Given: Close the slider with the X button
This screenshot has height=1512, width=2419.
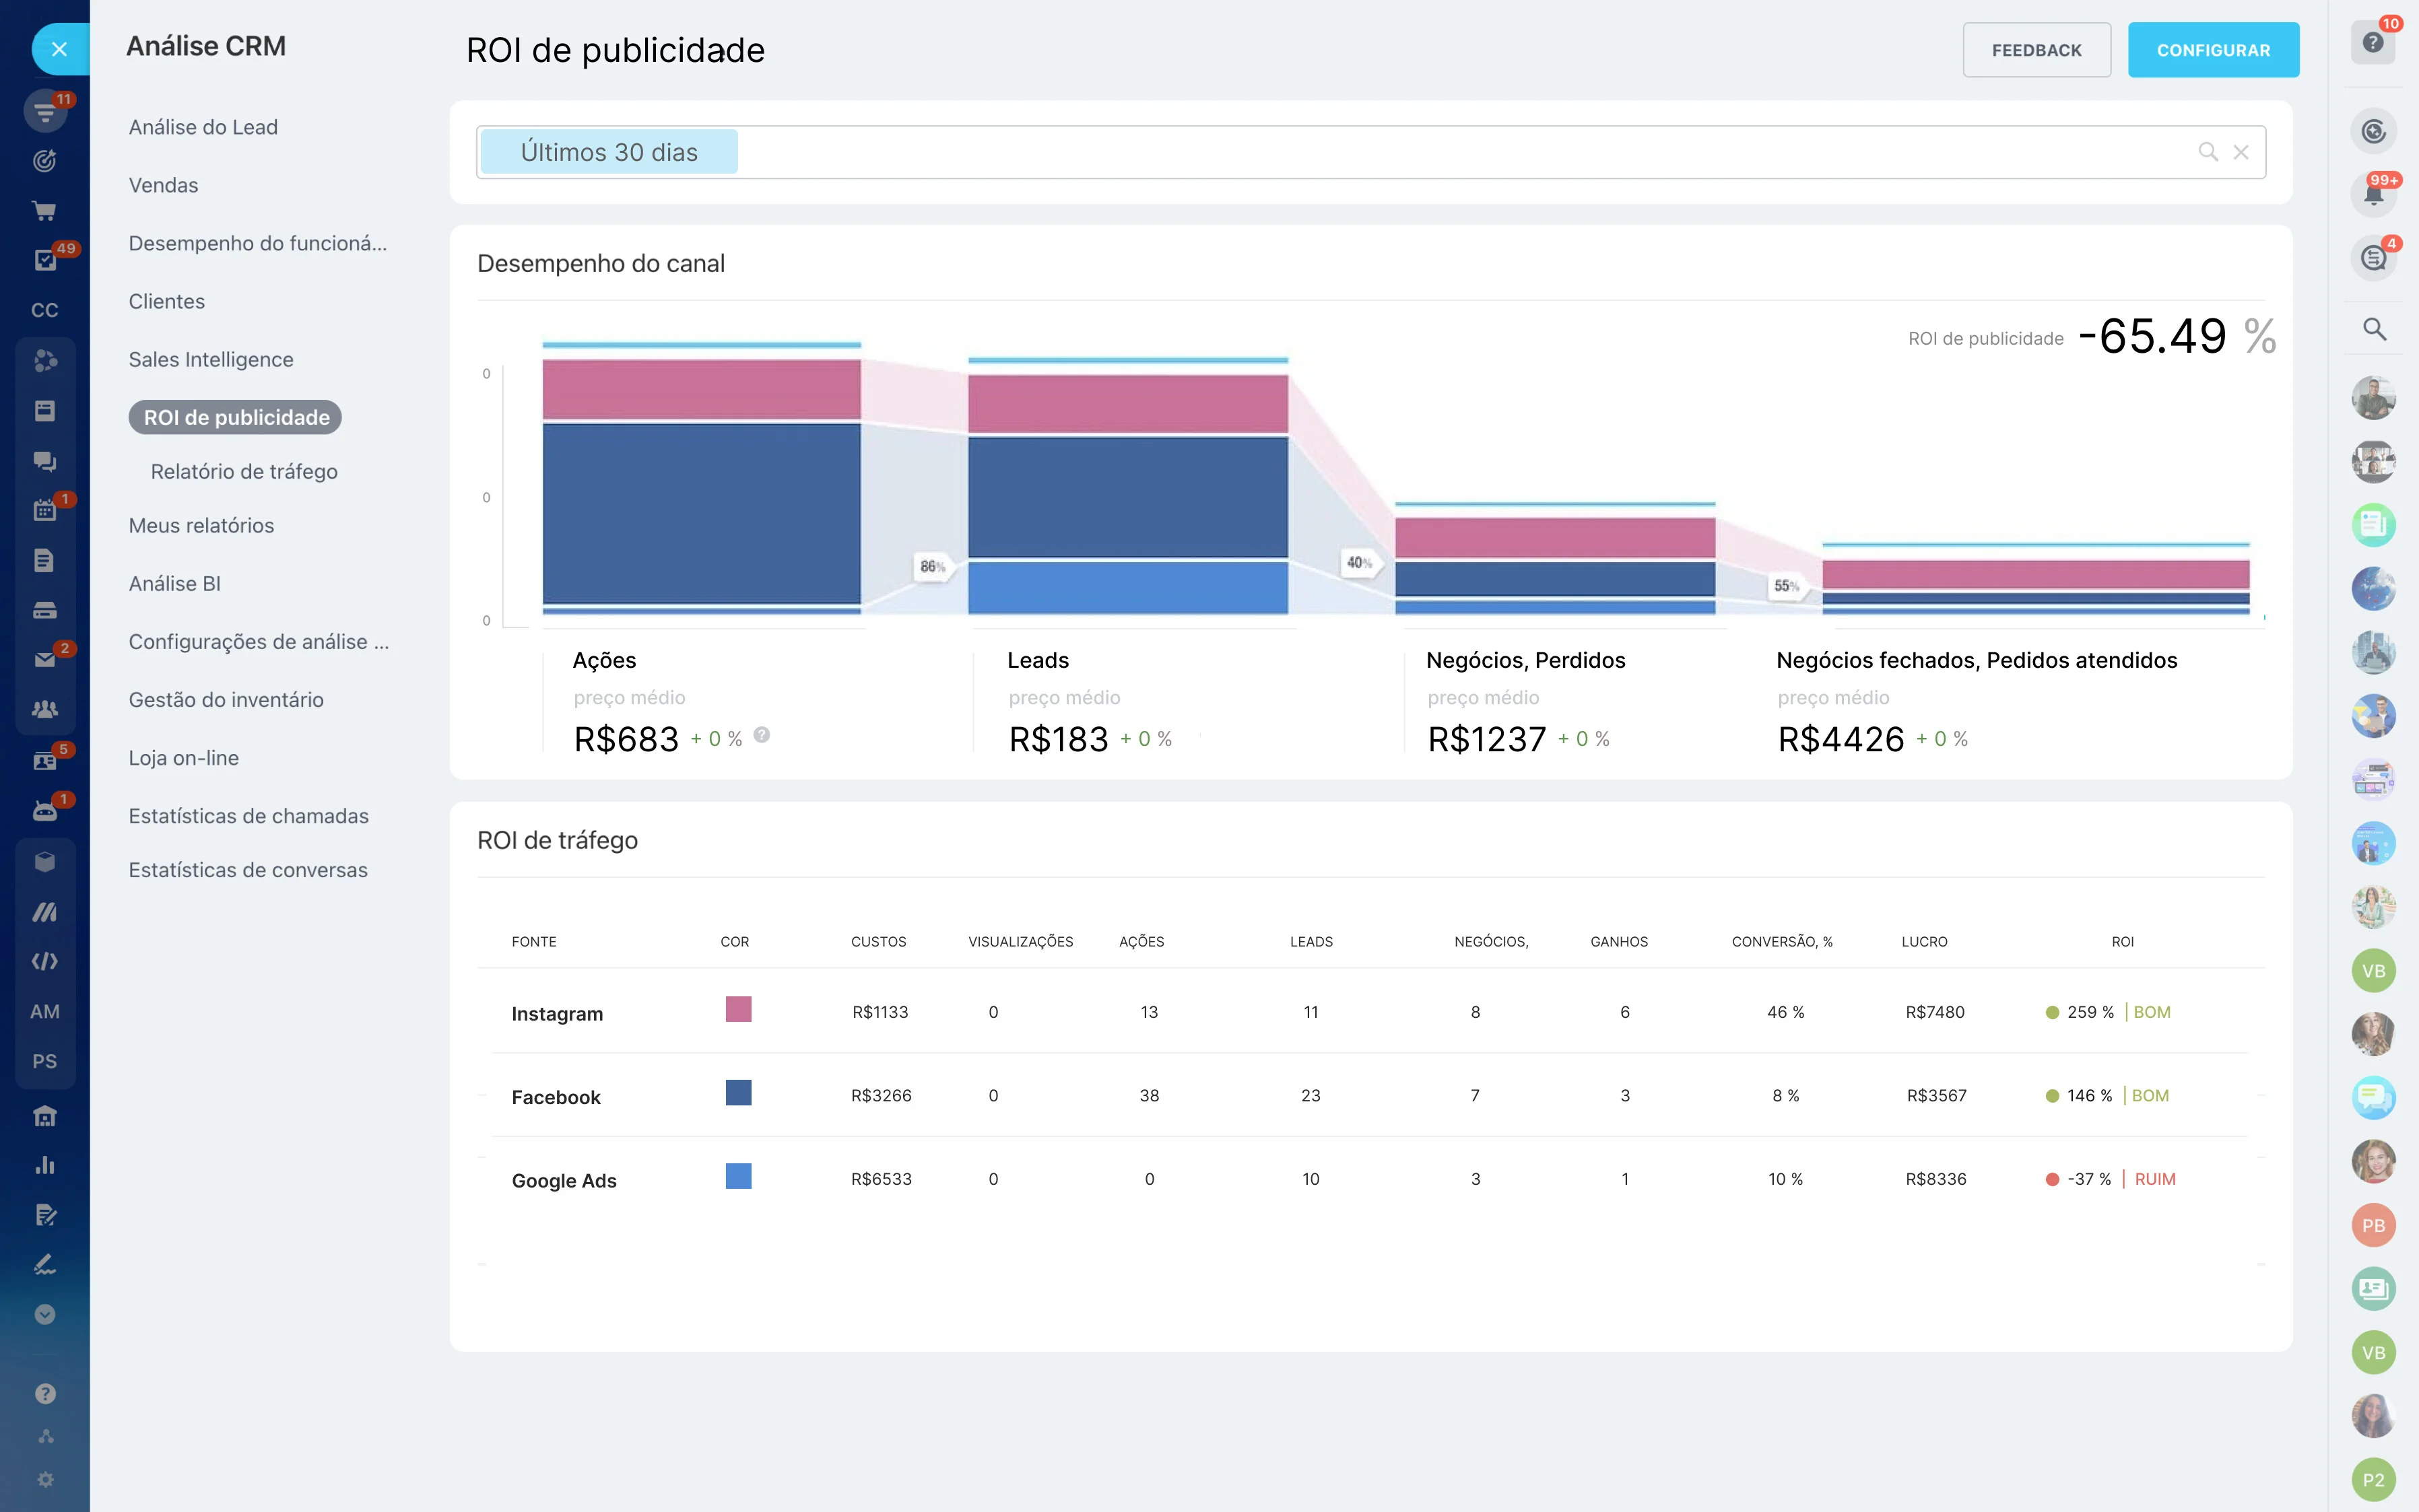Looking at the screenshot, I should [x=59, y=49].
